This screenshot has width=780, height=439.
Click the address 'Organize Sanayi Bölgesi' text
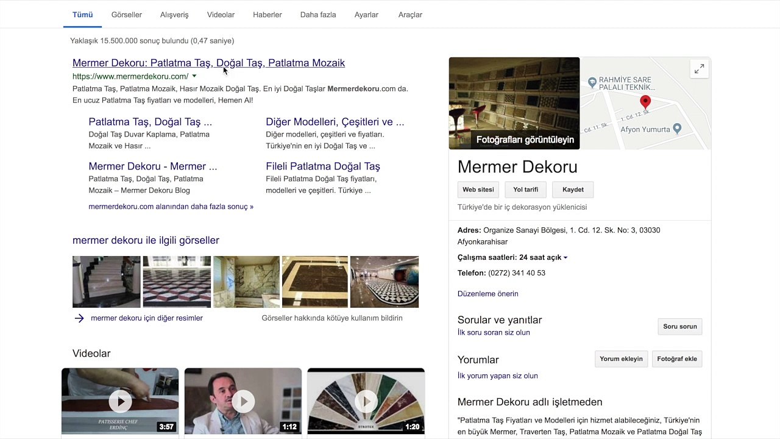(x=524, y=230)
